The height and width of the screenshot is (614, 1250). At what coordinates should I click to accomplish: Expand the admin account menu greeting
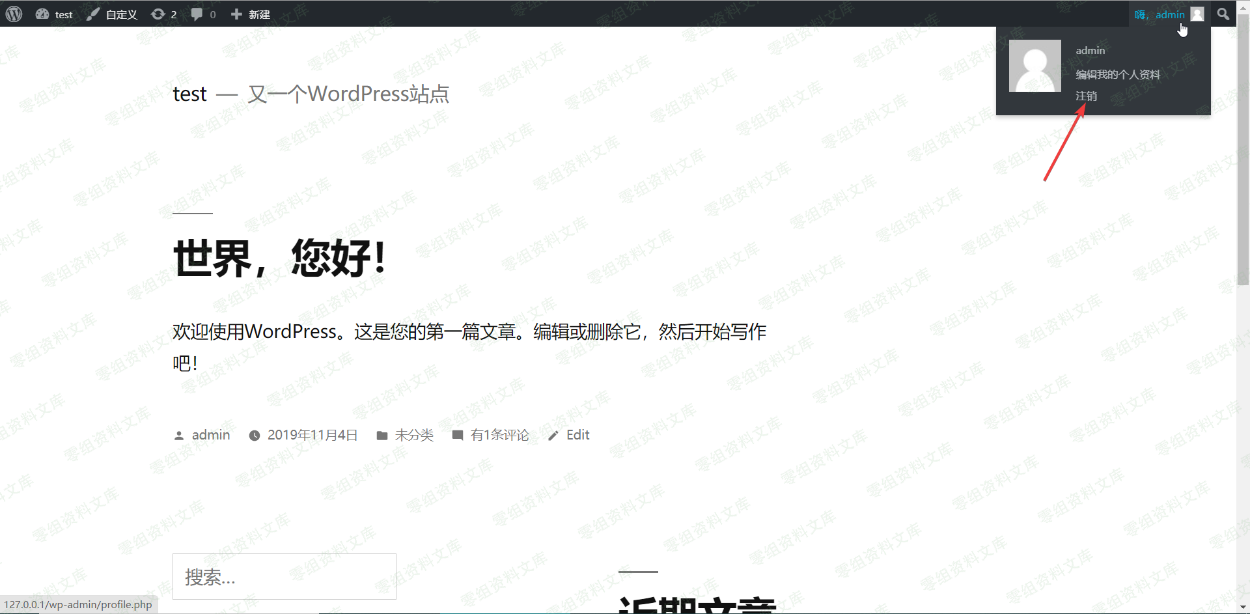(x=1160, y=14)
